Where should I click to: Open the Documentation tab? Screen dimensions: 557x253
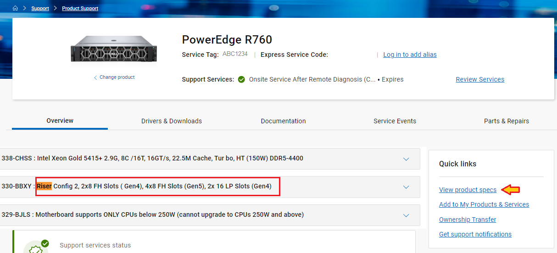click(x=283, y=121)
